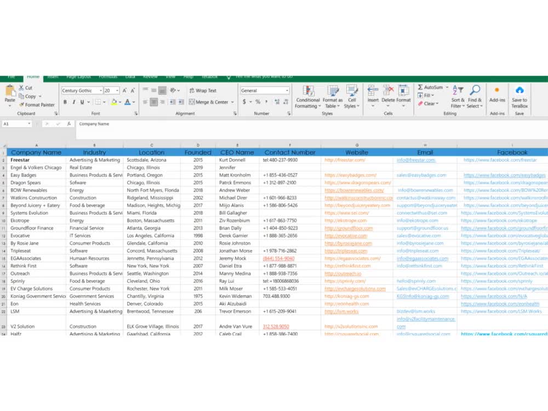Click the insert function fx icon

click(x=69, y=124)
